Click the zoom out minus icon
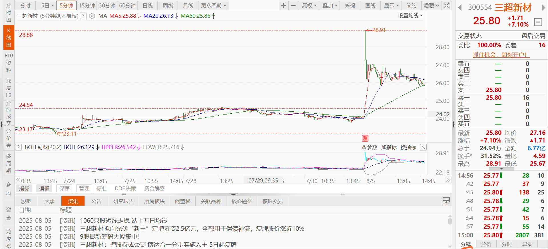 coord(293,5)
